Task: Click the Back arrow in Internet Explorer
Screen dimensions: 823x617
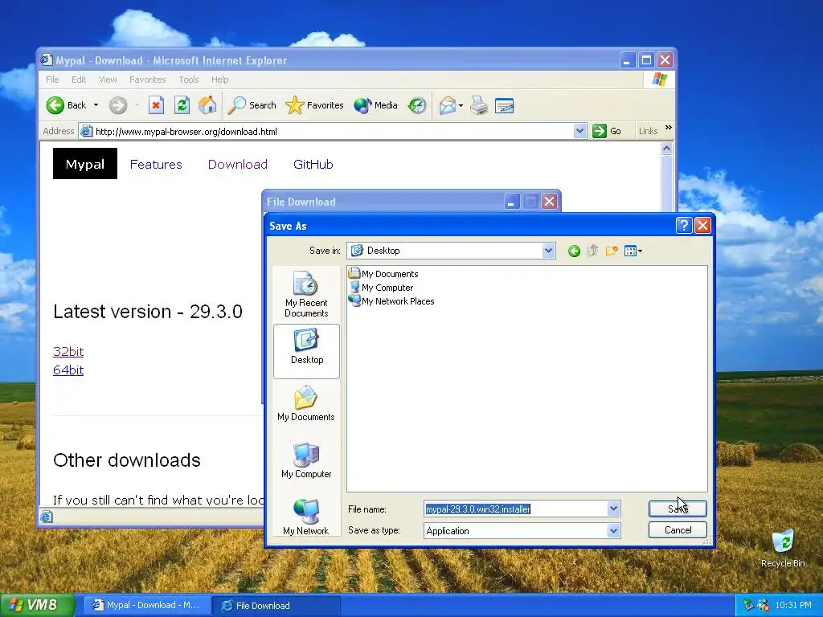Action: click(x=55, y=105)
